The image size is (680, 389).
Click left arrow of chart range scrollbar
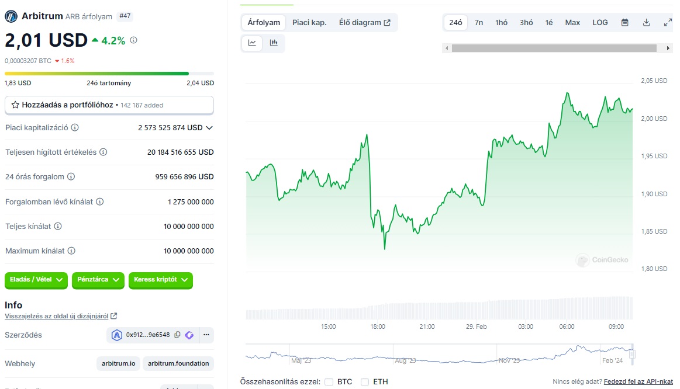click(x=447, y=48)
